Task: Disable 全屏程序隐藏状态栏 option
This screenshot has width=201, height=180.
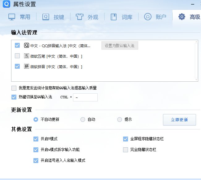Action: [125, 139]
